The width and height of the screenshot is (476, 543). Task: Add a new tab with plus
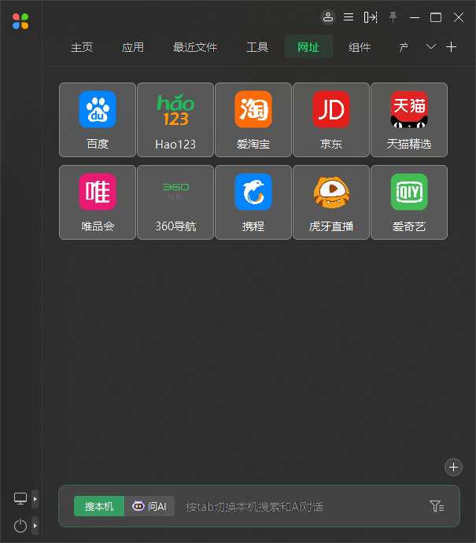pyautogui.click(x=451, y=46)
